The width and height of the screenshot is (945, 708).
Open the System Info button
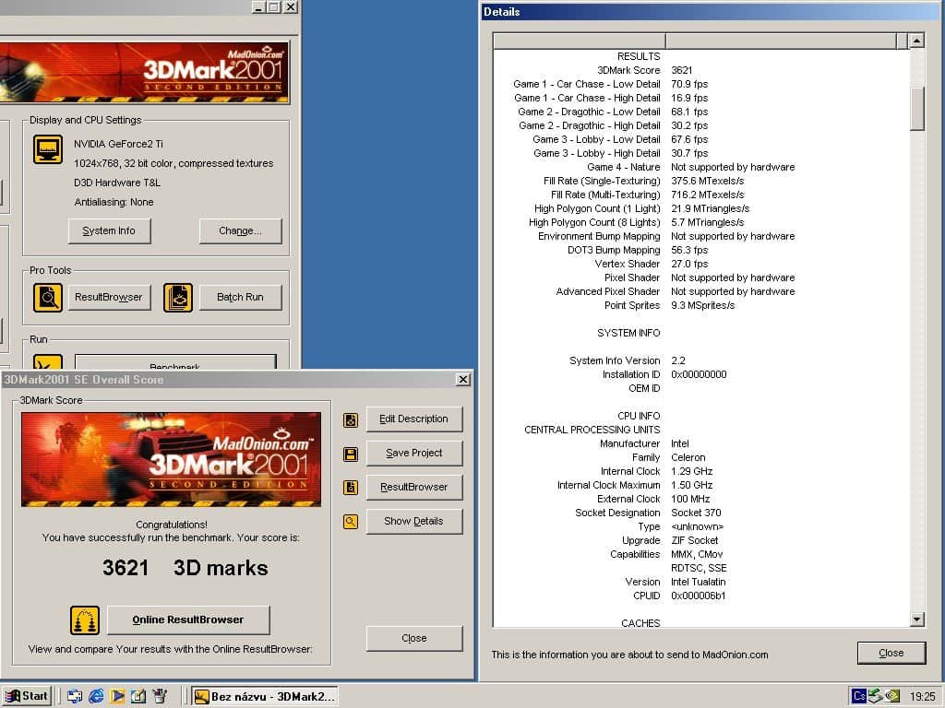pos(109,230)
